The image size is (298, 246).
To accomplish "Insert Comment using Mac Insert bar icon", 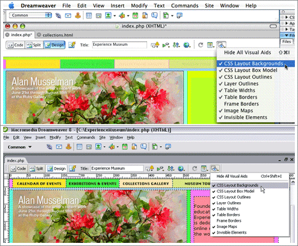I will 155,15.
